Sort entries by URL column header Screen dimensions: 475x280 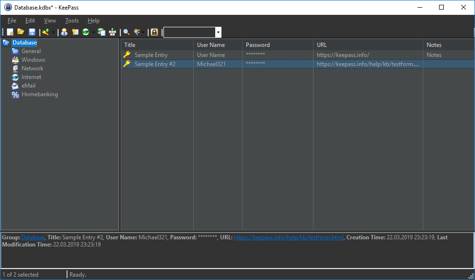[x=368, y=45]
